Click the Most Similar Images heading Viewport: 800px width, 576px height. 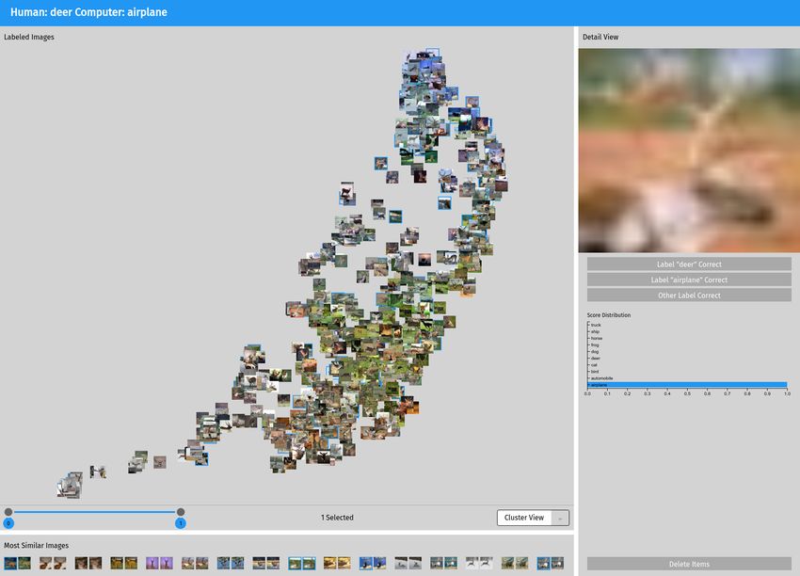(36, 545)
